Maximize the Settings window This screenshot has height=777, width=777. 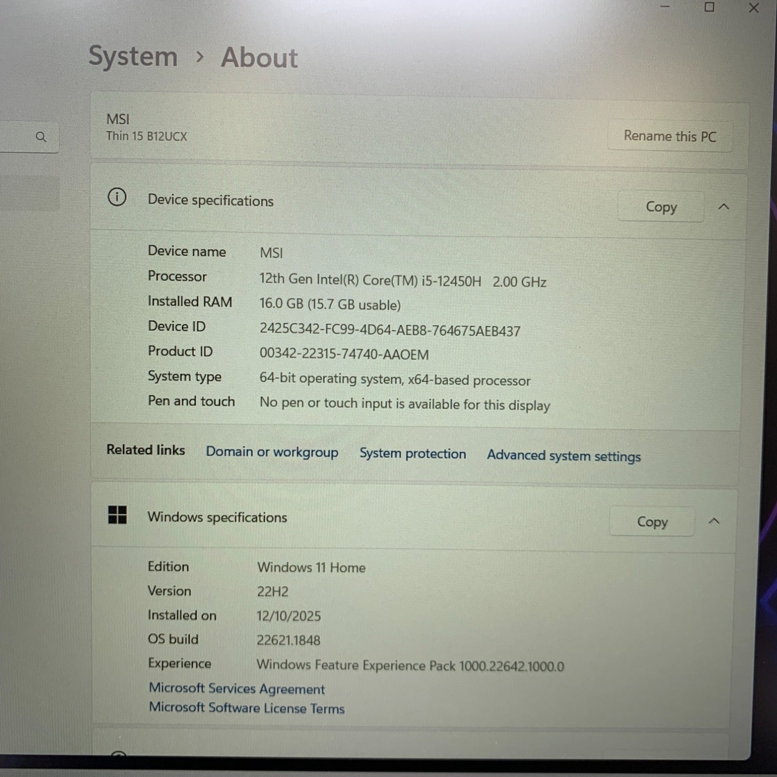(x=709, y=7)
